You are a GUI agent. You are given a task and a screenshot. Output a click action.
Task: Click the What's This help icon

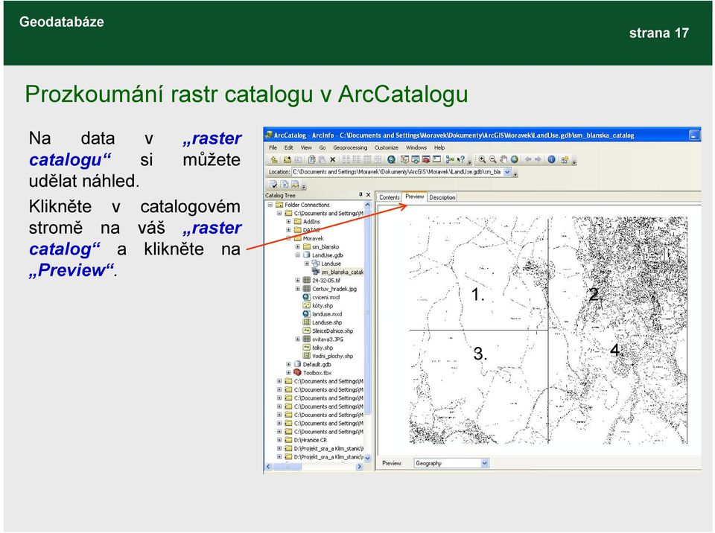click(x=461, y=159)
